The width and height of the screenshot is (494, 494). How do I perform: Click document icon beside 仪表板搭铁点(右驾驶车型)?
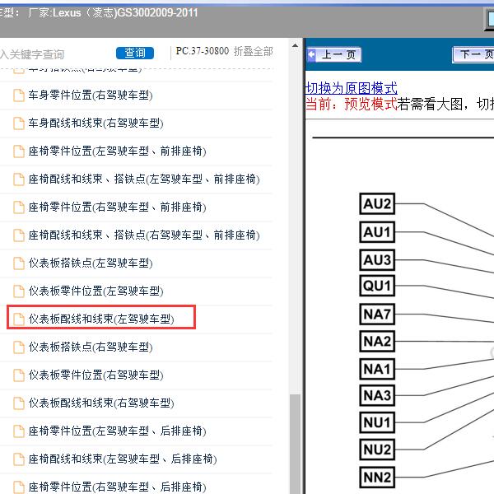pos(19,347)
